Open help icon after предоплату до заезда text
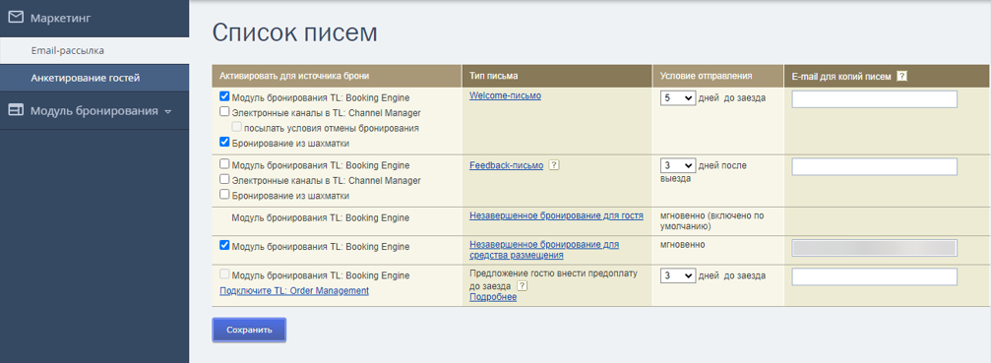 [522, 286]
